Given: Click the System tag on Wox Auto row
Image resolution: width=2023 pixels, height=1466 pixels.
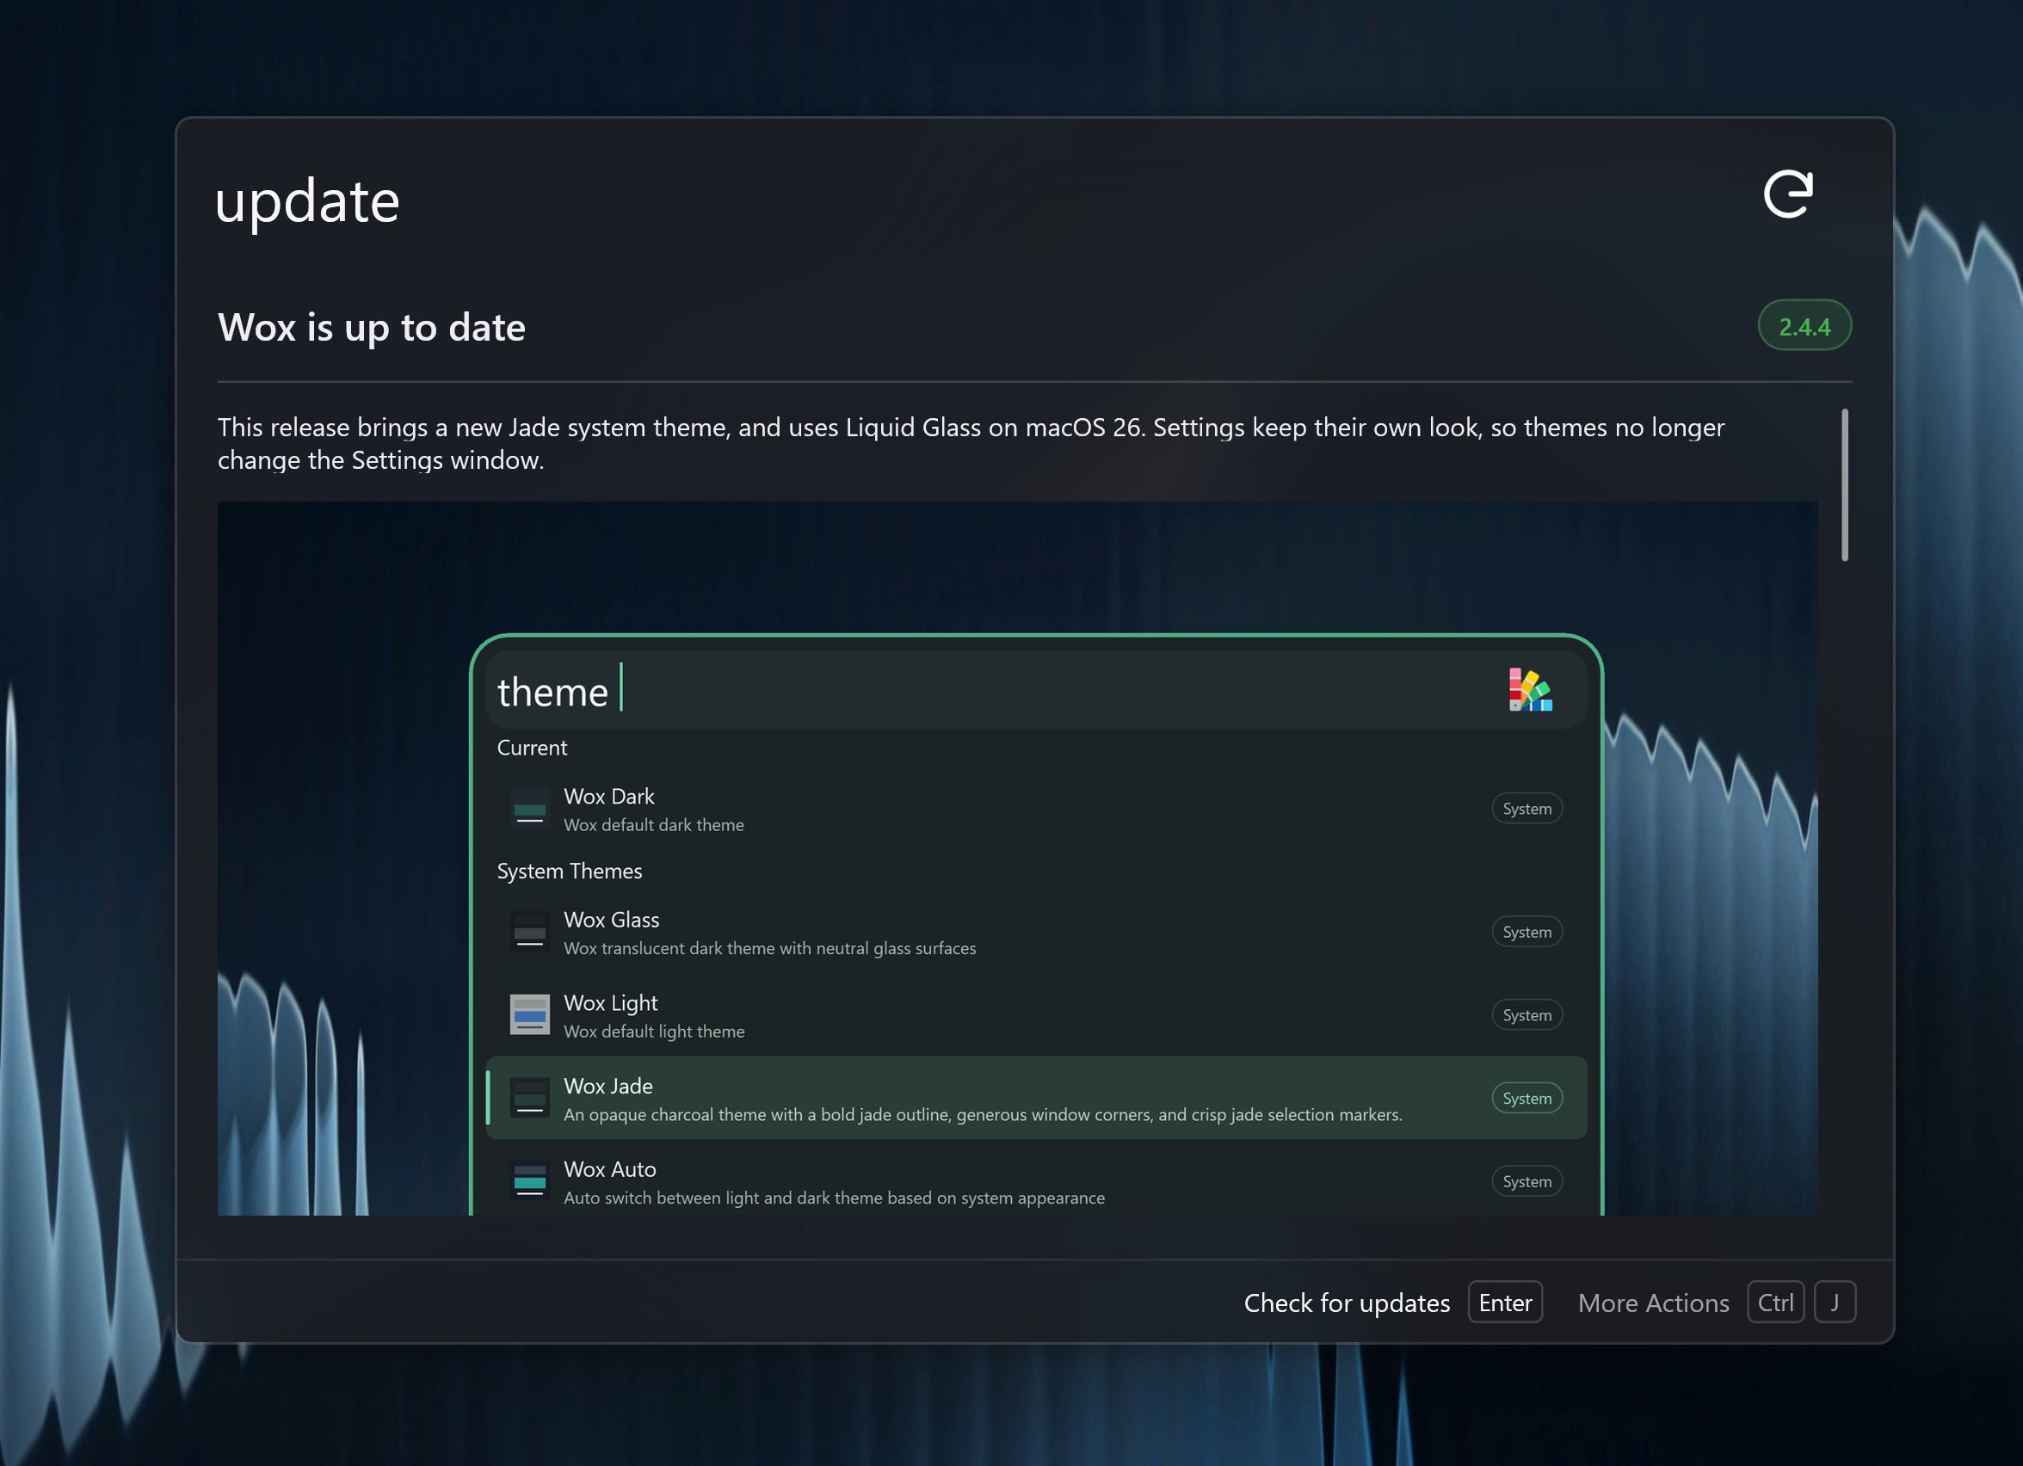Looking at the screenshot, I should point(1527,1180).
